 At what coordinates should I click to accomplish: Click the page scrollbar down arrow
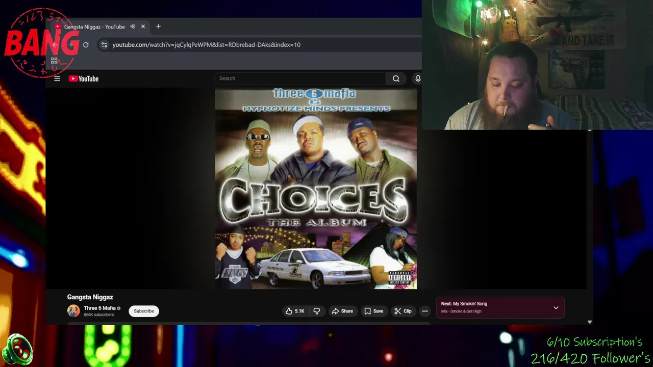590,322
